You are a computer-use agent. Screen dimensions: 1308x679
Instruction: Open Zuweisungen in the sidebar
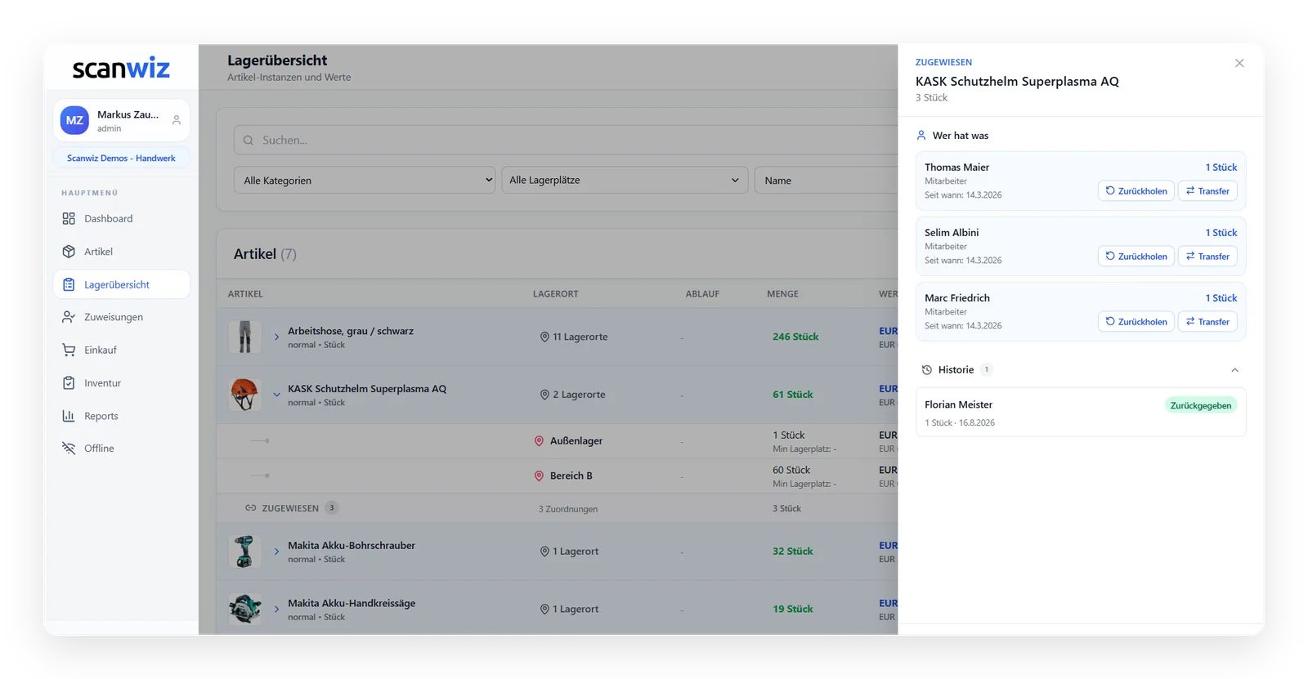tap(121, 317)
